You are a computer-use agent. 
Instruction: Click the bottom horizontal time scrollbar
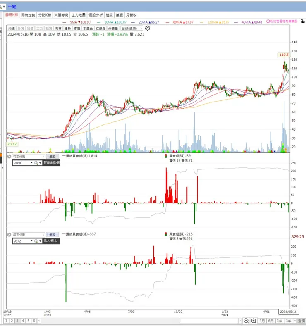pos(209,321)
